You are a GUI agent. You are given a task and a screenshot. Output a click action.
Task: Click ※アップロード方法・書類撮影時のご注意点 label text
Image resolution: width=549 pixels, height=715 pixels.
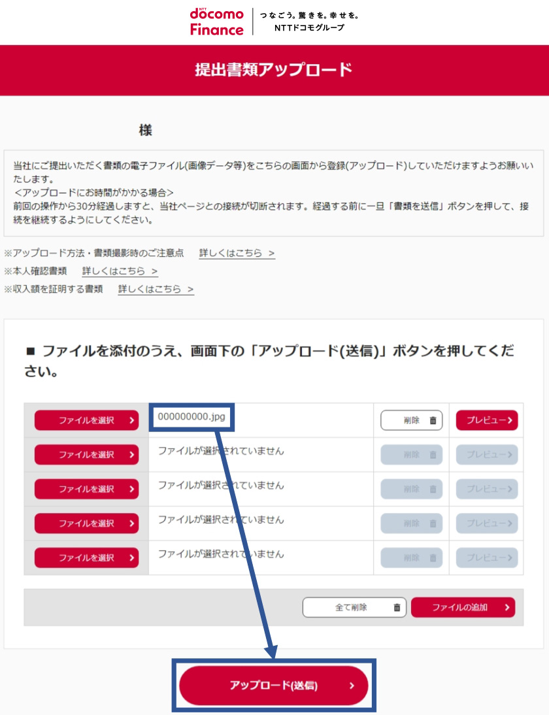(94, 253)
